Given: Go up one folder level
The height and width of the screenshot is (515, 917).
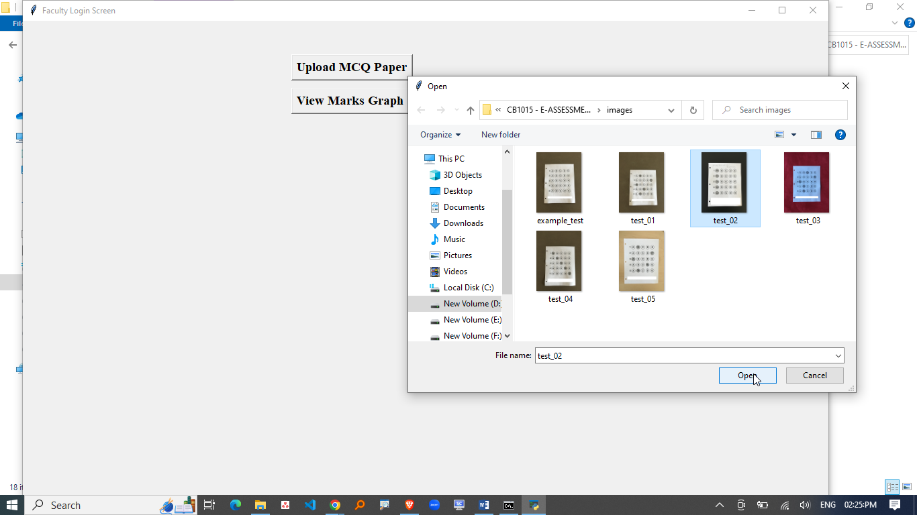Looking at the screenshot, I should click(x=471, y=110).
